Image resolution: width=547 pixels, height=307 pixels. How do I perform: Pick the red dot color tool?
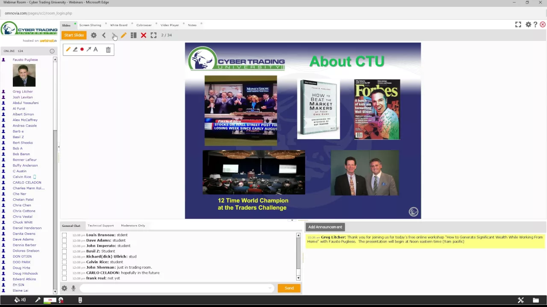click(x=82, y=49)
